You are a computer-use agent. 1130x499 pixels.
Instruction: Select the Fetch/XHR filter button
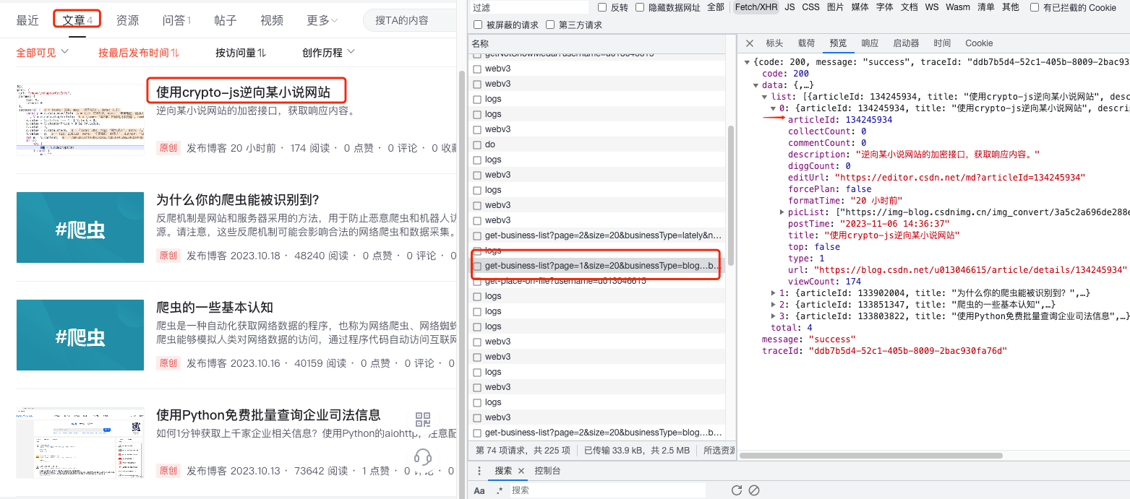click(x=755, y=7)
